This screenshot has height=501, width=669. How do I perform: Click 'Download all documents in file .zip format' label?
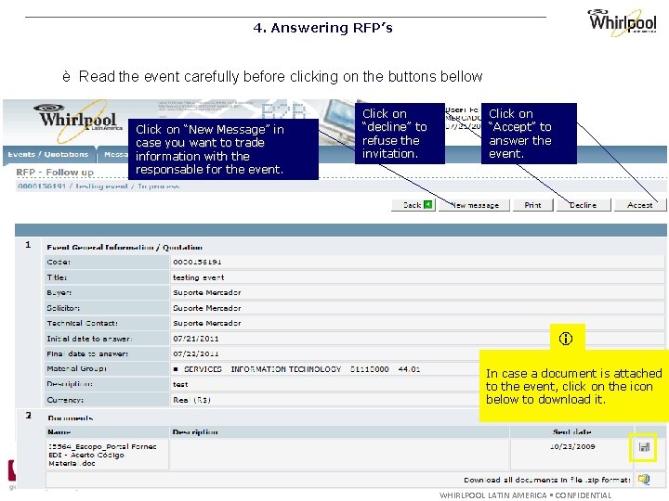[x=547, y=481]
